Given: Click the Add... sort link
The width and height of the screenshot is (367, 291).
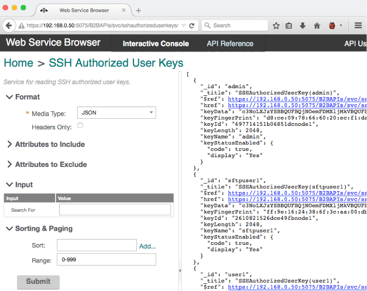Looking at the screenshot, I should (x=148, y=246).
